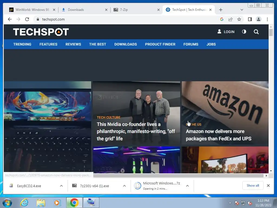Open the Chrome side panel
277x208 pixels.
pos(250,19)
